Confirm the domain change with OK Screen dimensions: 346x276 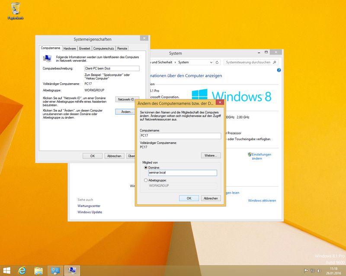pos(189,198)
